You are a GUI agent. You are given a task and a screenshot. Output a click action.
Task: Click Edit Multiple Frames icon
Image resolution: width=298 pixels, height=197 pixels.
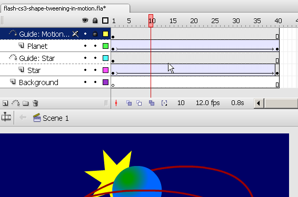pos(152,103)
